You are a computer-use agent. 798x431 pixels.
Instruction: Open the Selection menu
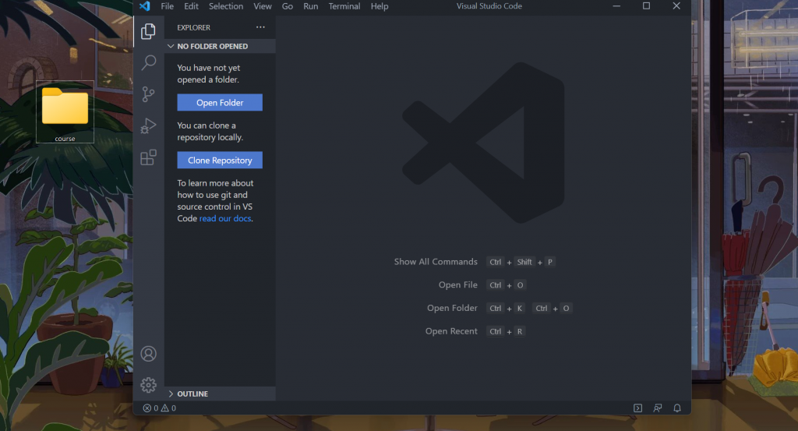[x=226, y=6]
